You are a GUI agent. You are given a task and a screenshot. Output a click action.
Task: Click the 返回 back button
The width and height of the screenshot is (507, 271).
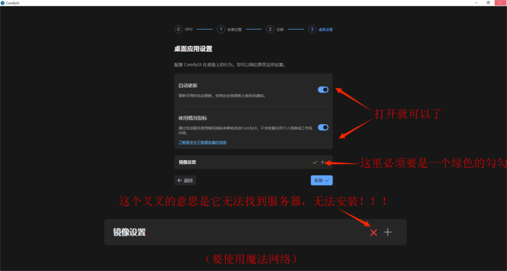tap(185, 181)
